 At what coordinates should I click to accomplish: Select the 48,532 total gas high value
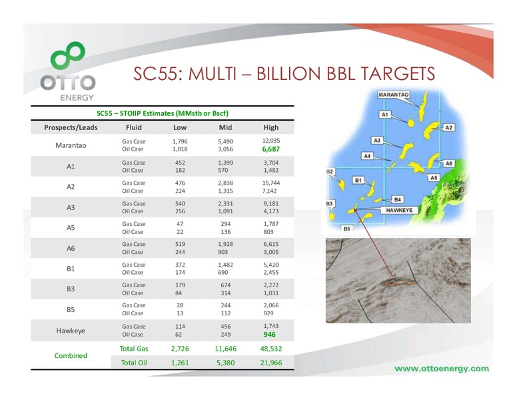[x=270, y=349]
